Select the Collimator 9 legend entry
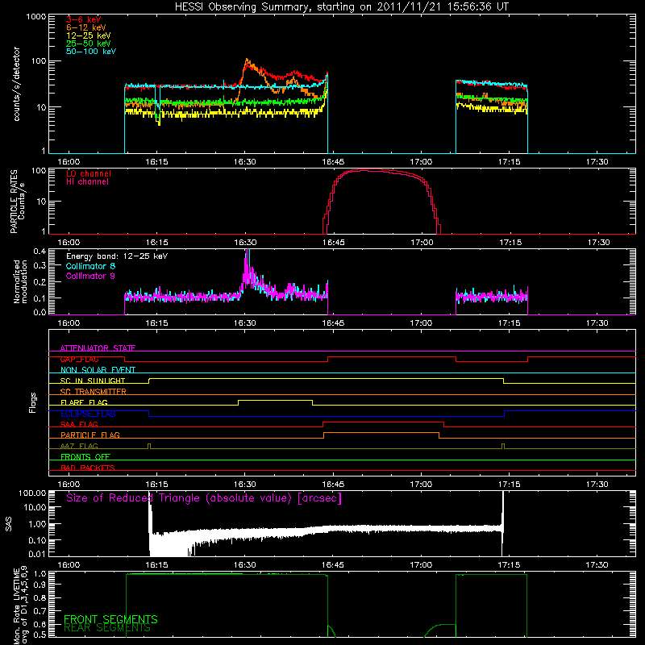The image size is (645, 645). click(90, 276)
